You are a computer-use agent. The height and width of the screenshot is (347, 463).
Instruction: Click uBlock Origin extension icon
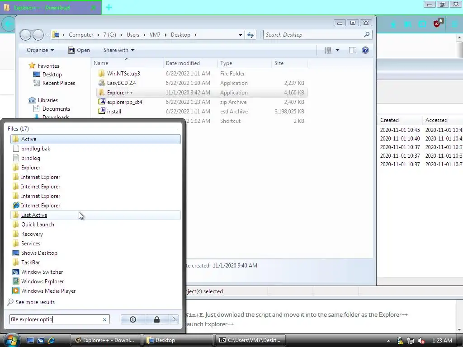coord(437,23)
